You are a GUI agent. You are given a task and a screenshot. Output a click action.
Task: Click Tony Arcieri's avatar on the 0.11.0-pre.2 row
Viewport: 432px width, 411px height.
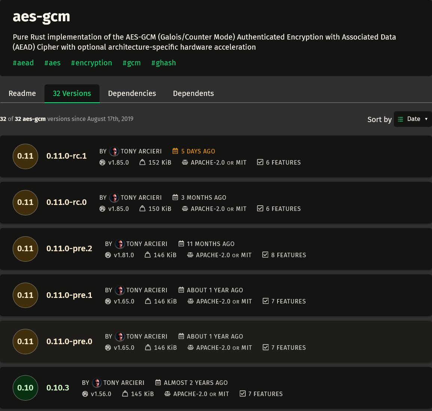click(120, 244)
